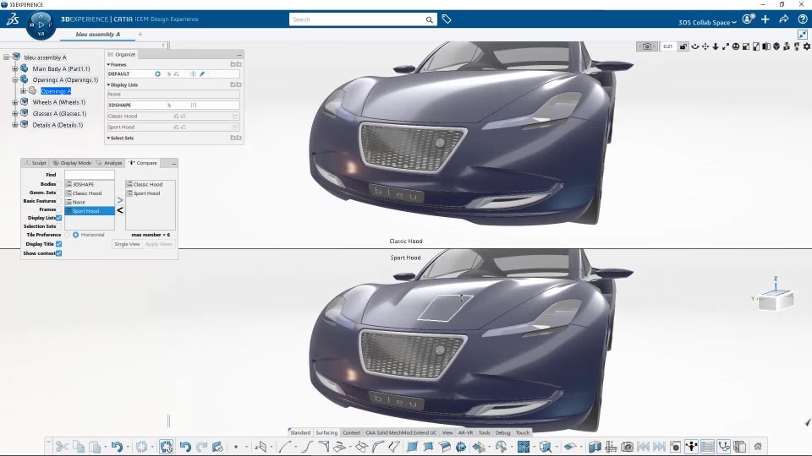Click the Single View button

(127, 244)
